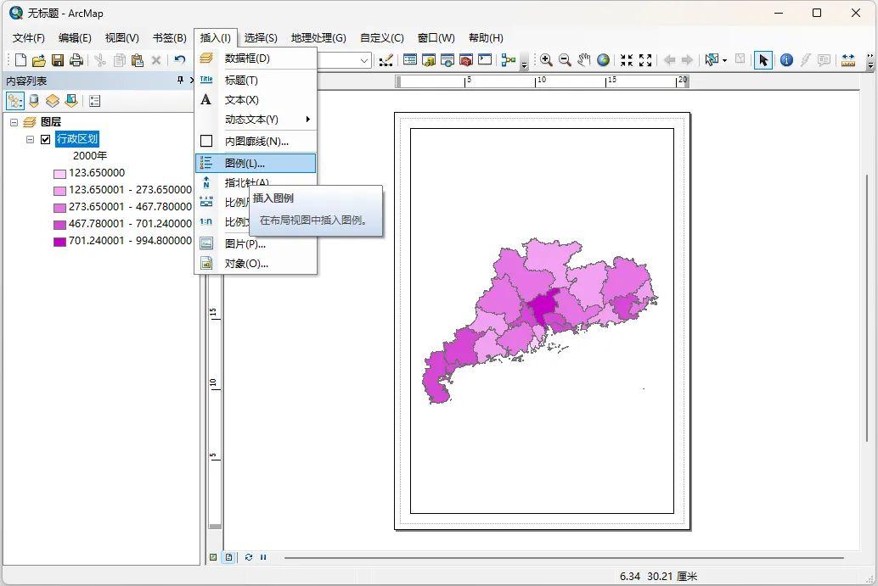Open the 视图(V) menu
Screen dimensions: 878x586
(x=122, y=38)
